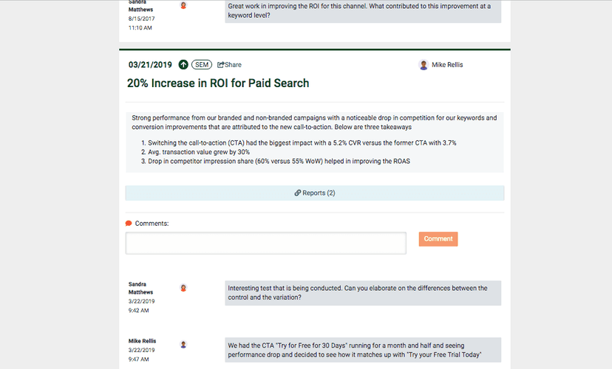Screen dimensions: 612x369
Task: Click Sandra Matthews avatar on 8/15/2017 comment
Action: click(x=183, y=5)
